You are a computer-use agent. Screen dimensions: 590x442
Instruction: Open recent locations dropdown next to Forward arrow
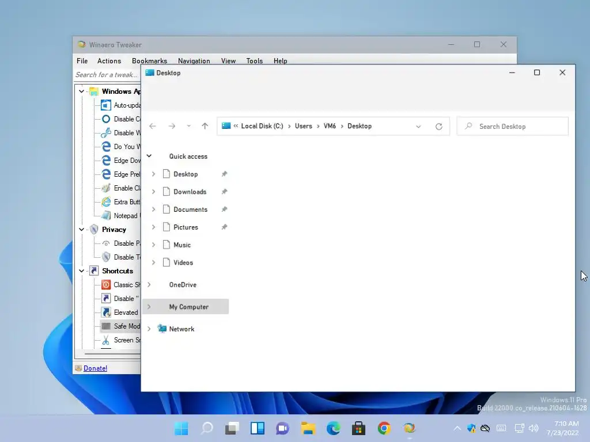point(188,126)
